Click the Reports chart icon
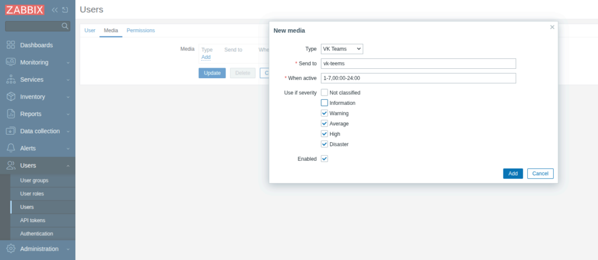This screenshot has height=260, width=598. [11, 114]
